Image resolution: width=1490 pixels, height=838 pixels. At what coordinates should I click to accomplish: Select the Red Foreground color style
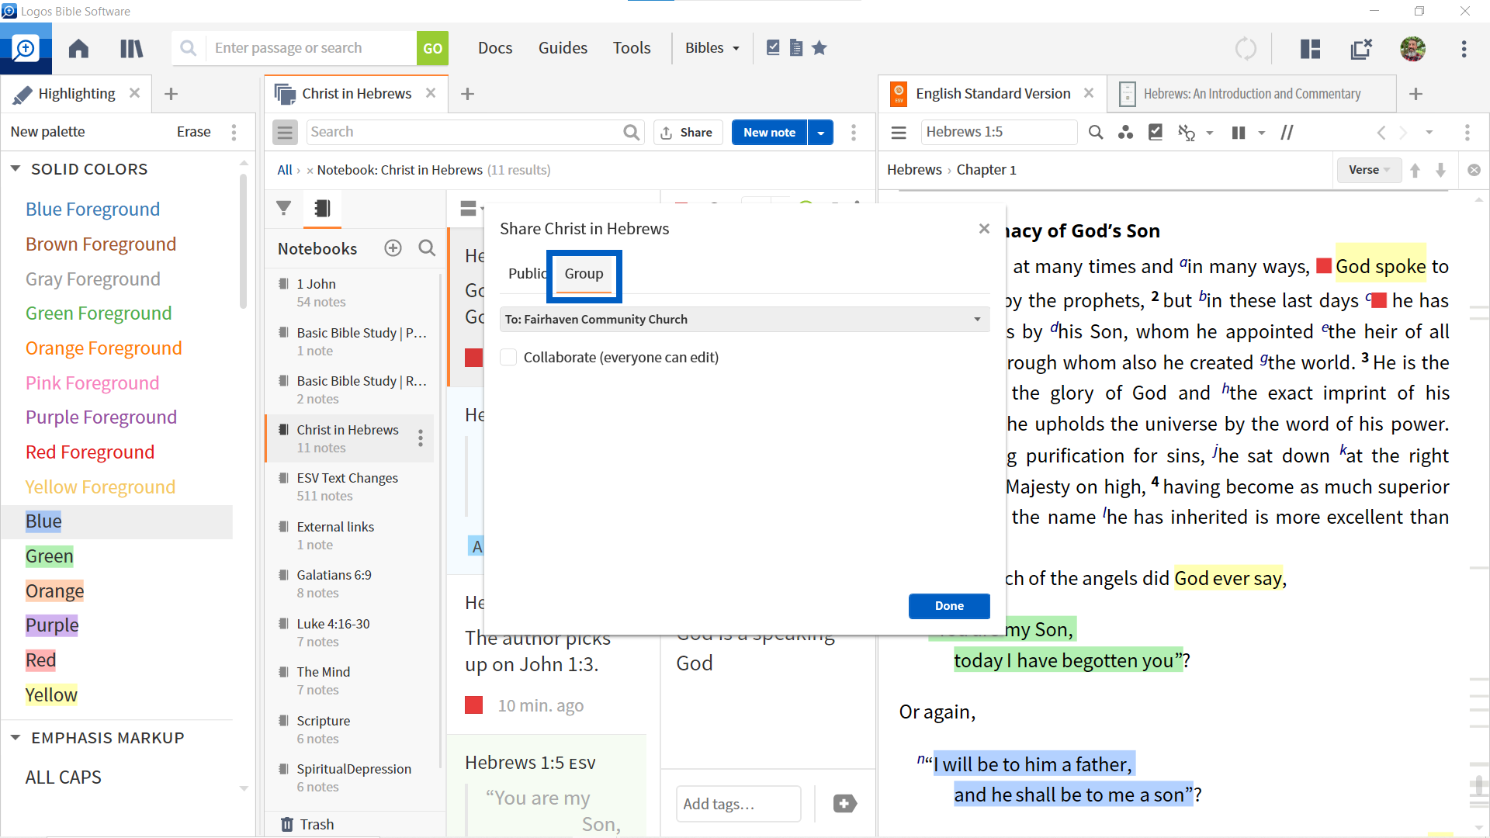pos(90,452)
